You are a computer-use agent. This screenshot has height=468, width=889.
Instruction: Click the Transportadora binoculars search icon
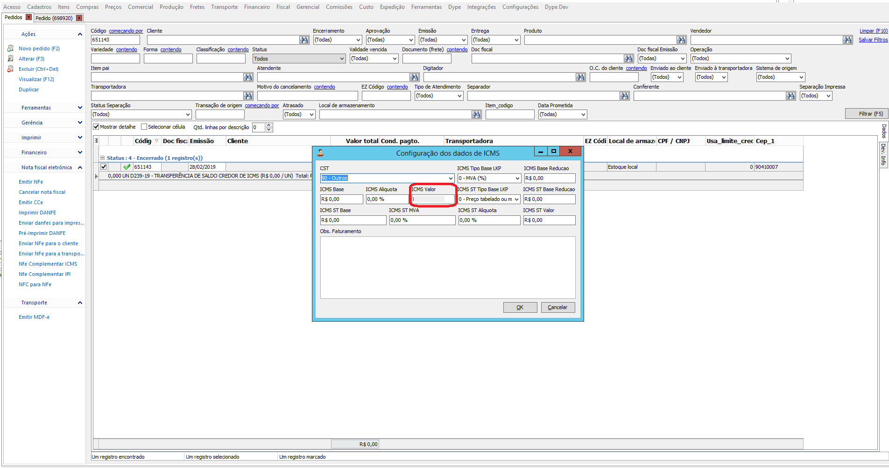click(248, 96)
